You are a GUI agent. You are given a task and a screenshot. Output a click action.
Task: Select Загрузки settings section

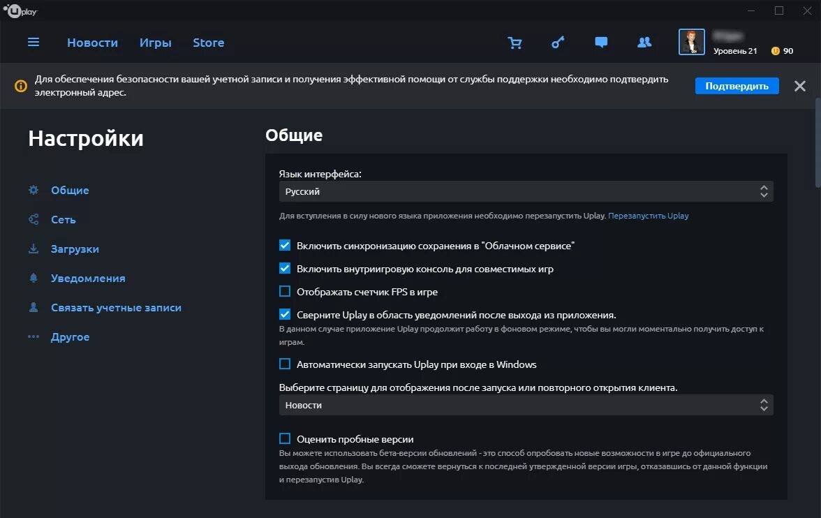point(75,249)
